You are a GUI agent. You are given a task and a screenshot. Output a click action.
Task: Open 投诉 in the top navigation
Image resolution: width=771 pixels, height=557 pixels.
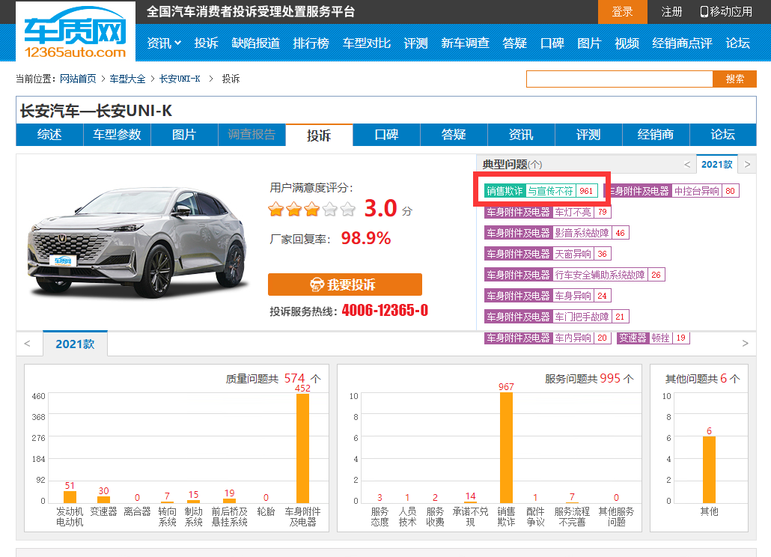tap(206, 43)
